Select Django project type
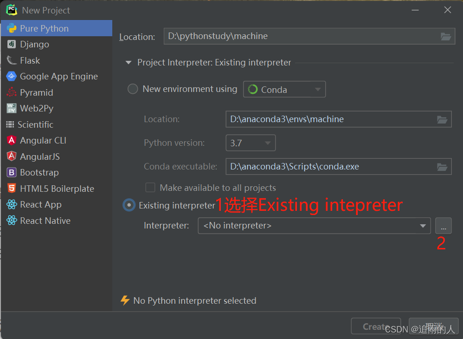This screenshot has width=463, height=339. 57,44
